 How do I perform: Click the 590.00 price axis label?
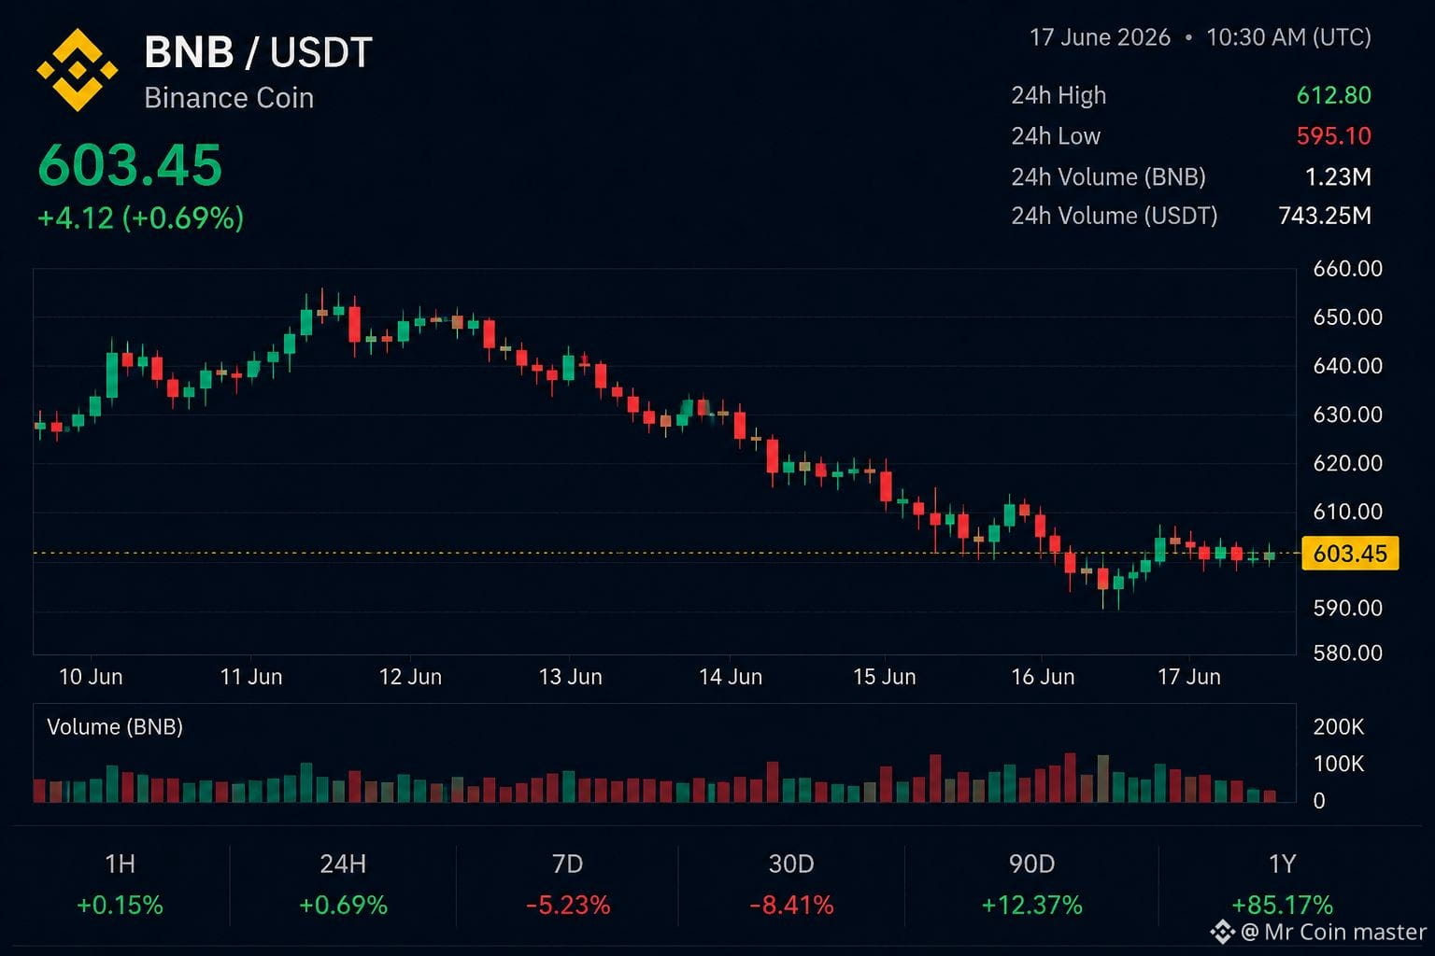click(x=1348, y=608)
